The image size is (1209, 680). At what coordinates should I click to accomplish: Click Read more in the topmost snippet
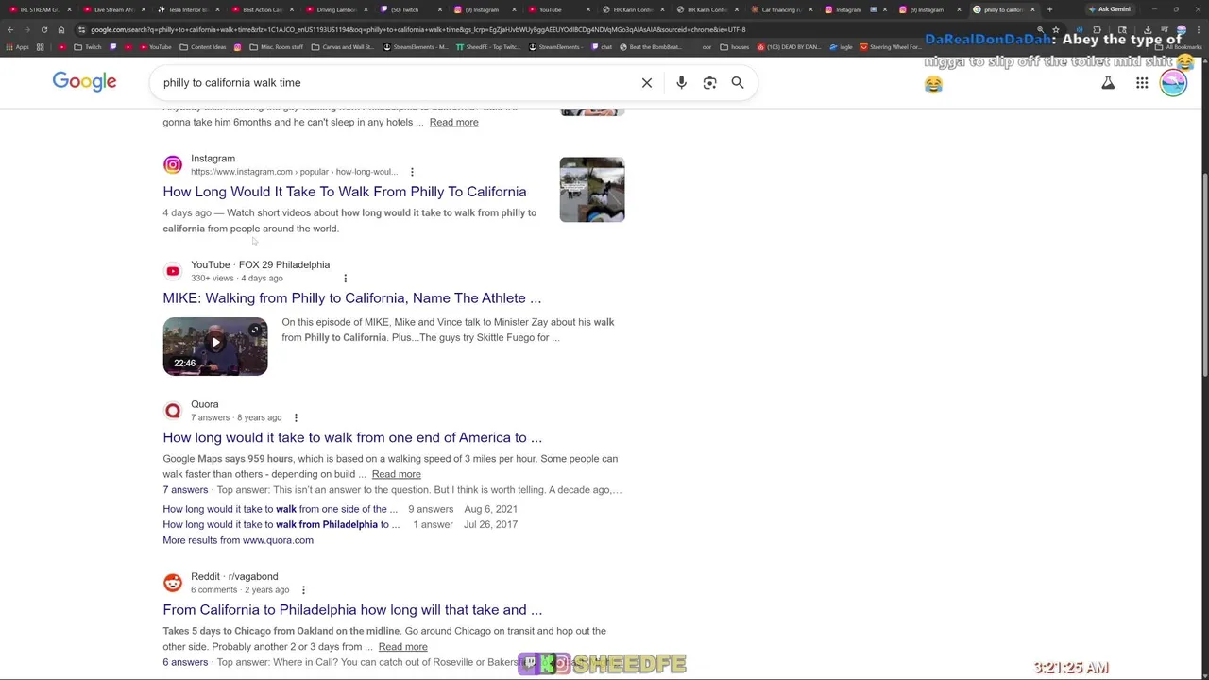pos(453,122)
